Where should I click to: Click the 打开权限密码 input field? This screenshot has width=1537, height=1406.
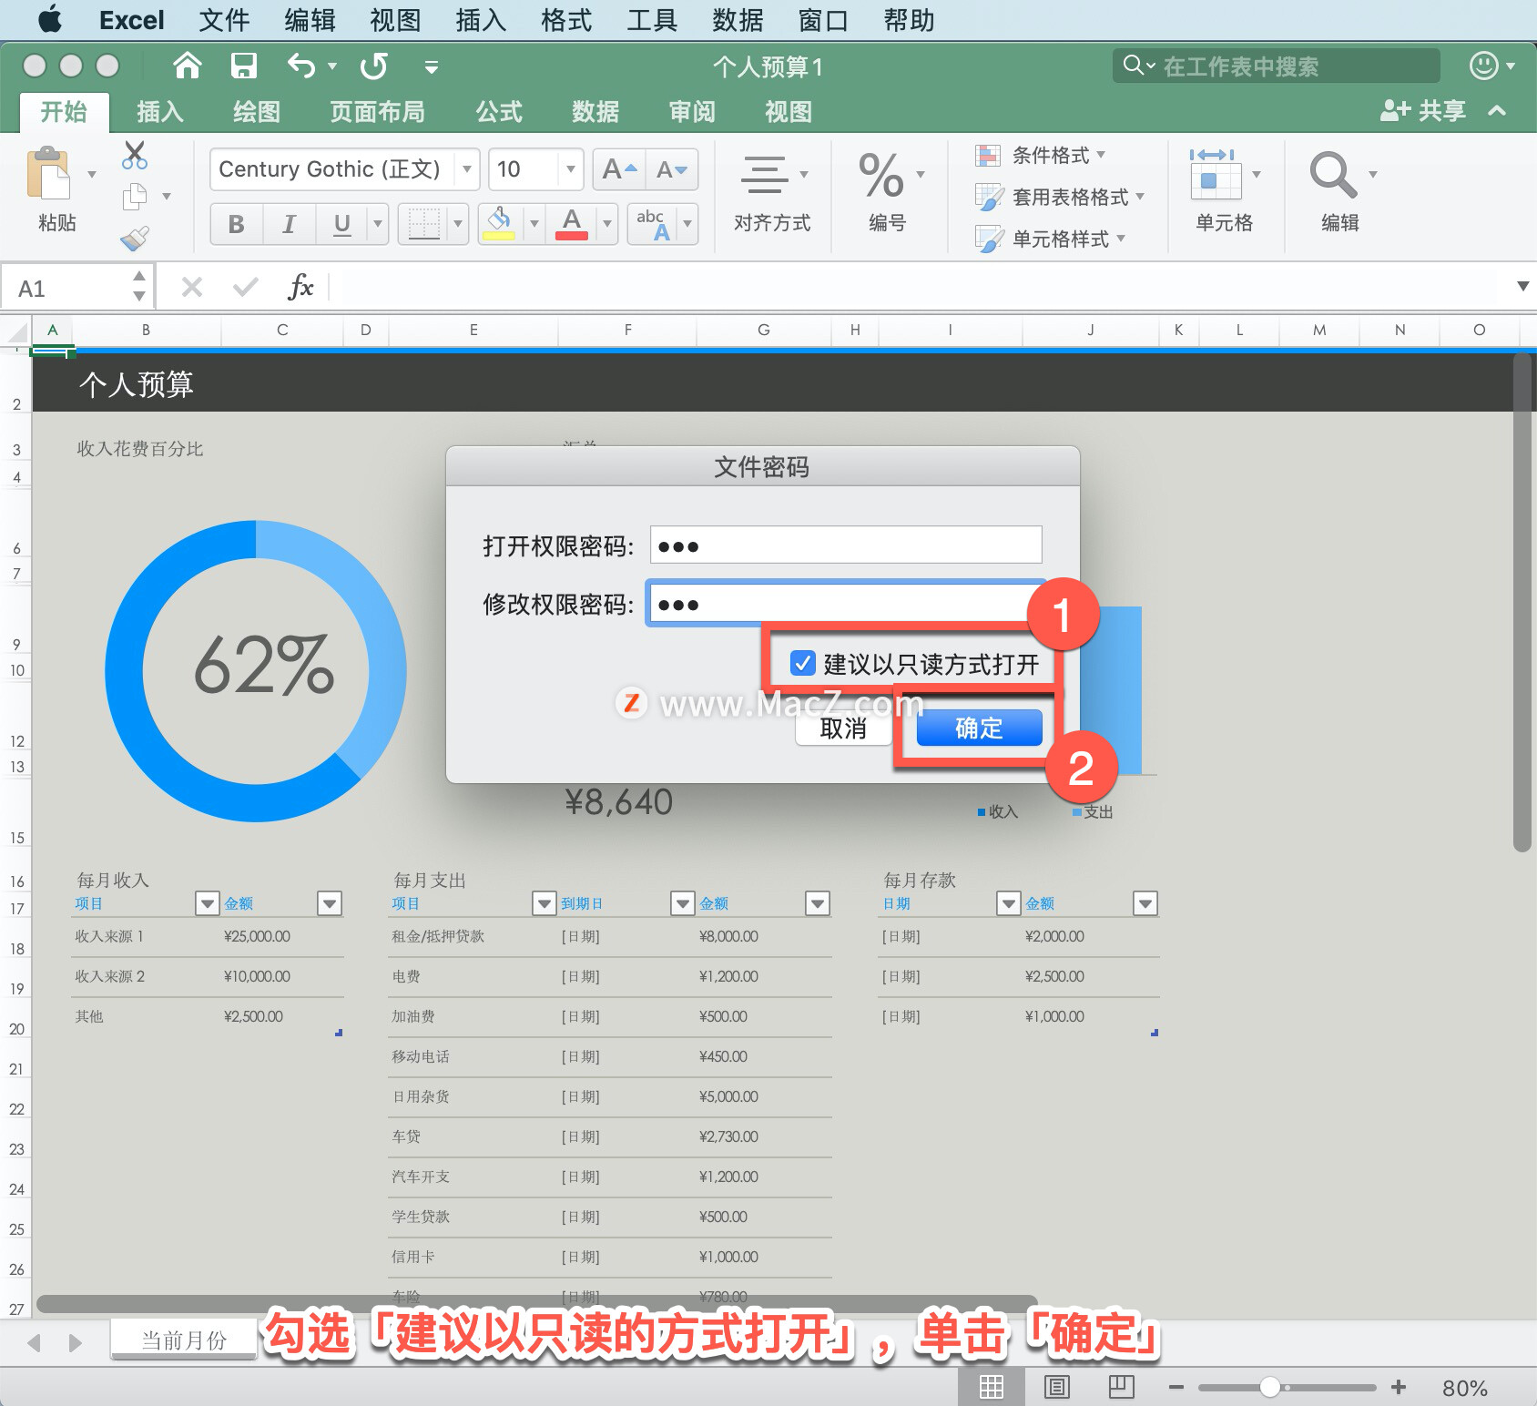(x=846, y=545)
